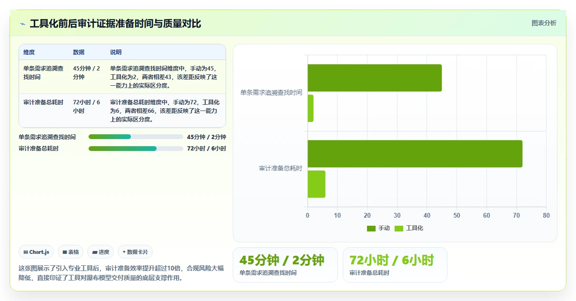Toggle the 手动 legend entry
Image resolution: width=576 pixels, height=301 pixels.
(378, 228)
